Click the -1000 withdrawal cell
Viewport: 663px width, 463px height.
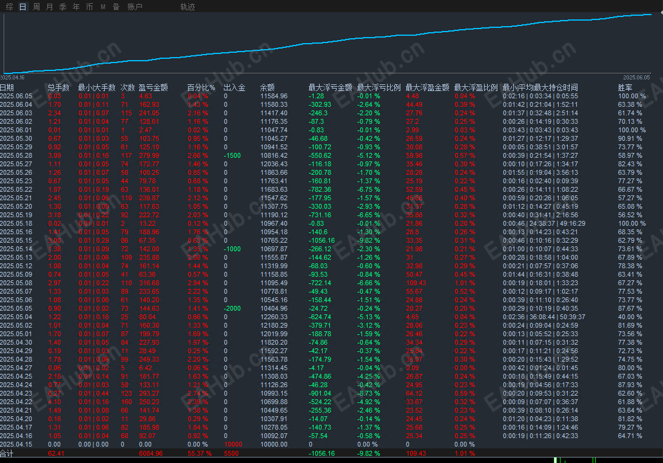pos(232,249)
